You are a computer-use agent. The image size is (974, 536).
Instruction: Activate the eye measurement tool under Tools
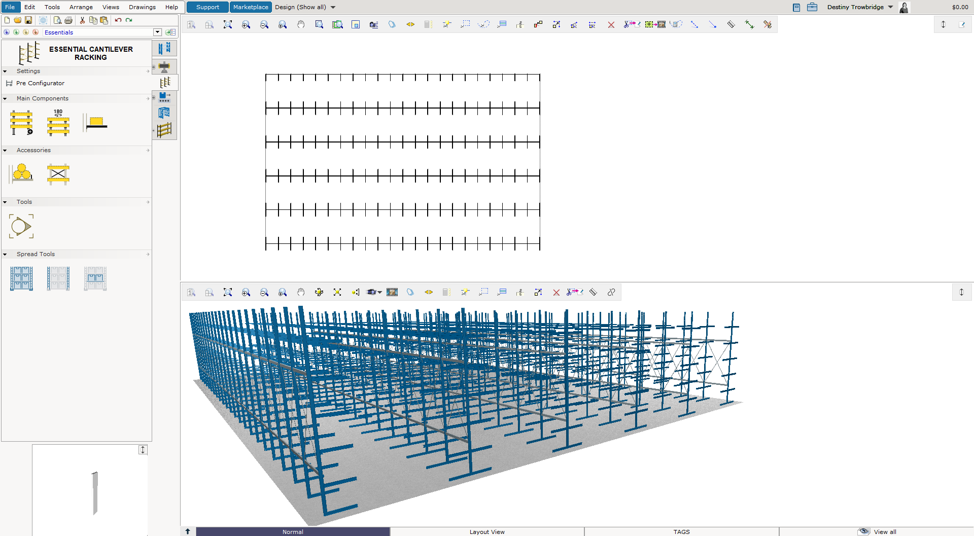[x=21, y=226]
